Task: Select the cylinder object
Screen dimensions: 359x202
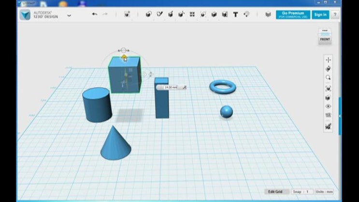Action: 97,105
